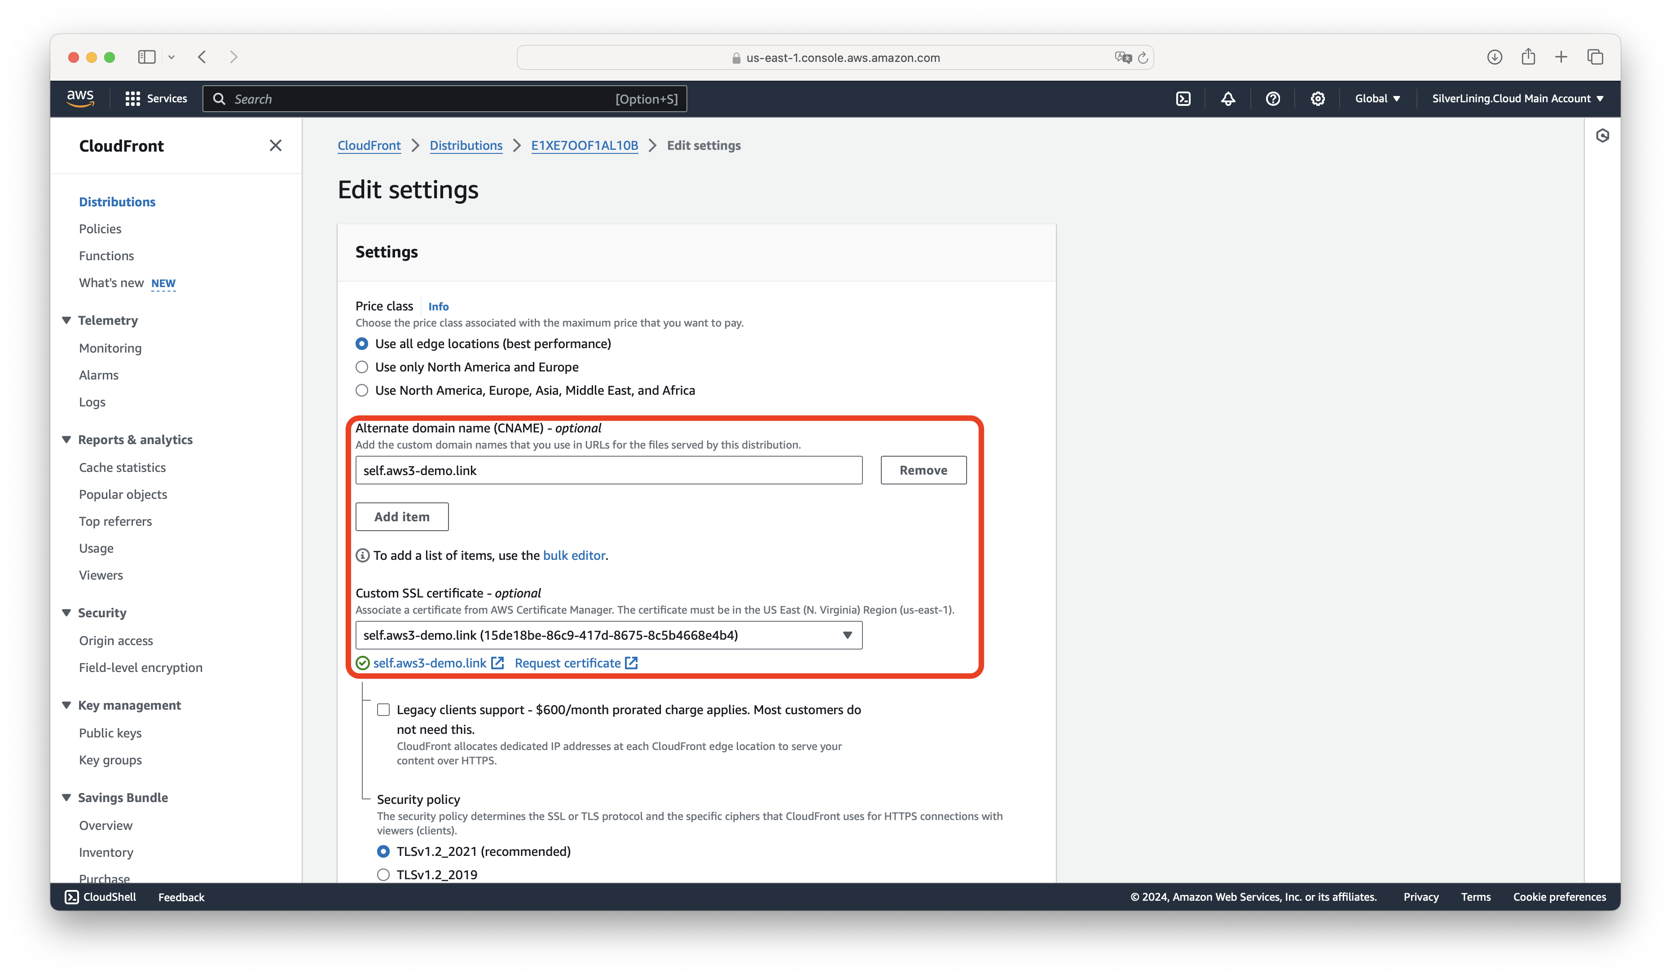
Task: Enable Legacy clients support checkbox
Action: [383, 710]
